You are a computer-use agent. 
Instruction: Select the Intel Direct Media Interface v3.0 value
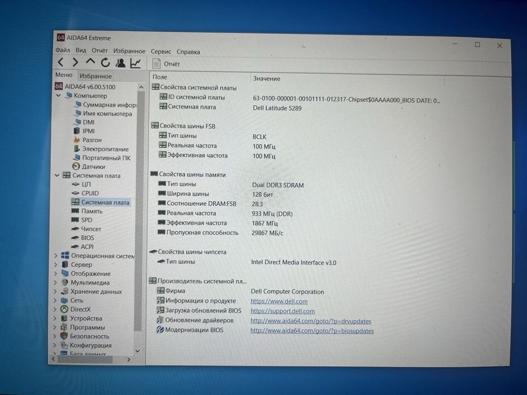point(294,262)
